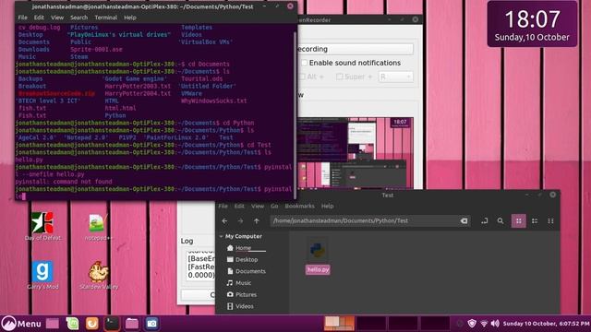Switch to the second workspace in switcher
Screen dimensions: 591x332
click(x=371, y=324)
